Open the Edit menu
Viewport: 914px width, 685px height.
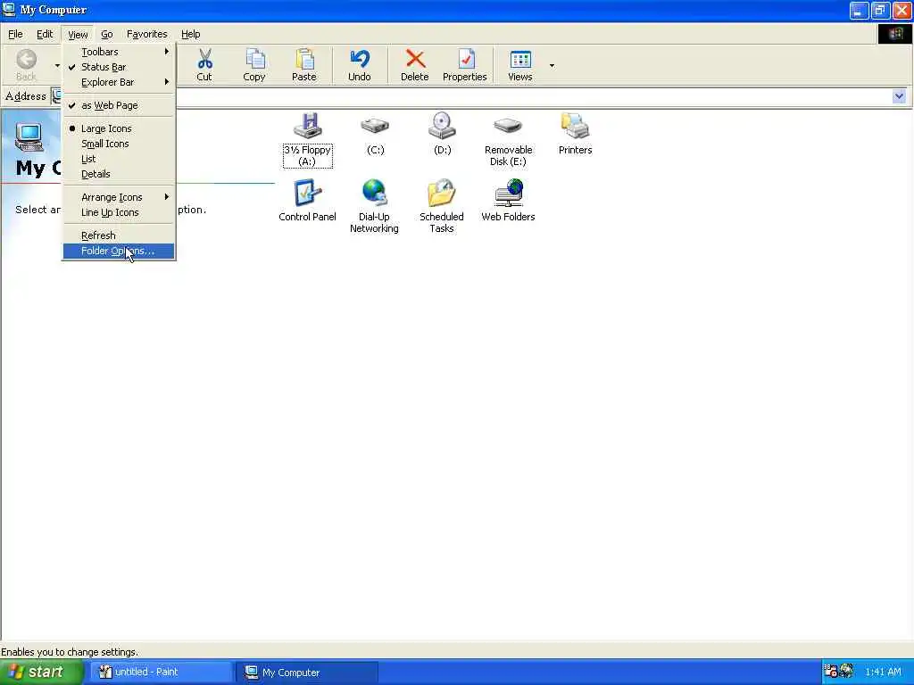[45, 34]
